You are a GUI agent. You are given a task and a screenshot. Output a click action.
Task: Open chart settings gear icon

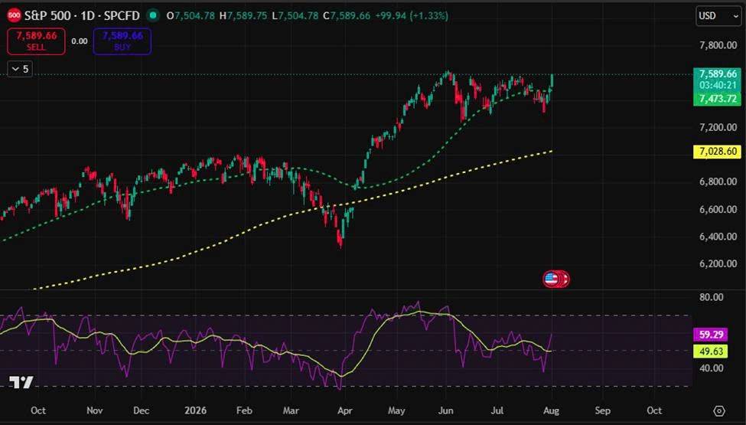719,410
